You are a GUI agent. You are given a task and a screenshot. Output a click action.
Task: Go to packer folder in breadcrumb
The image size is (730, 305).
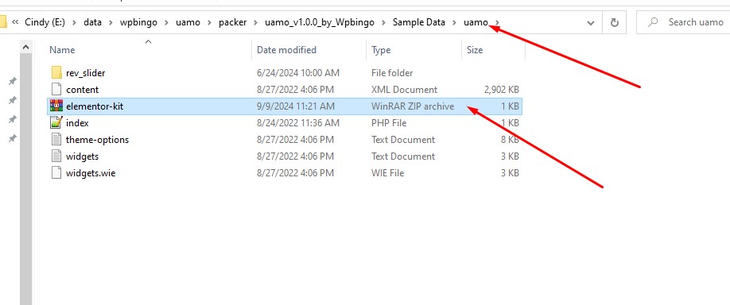pyautogui.click(x=232, y=22)
